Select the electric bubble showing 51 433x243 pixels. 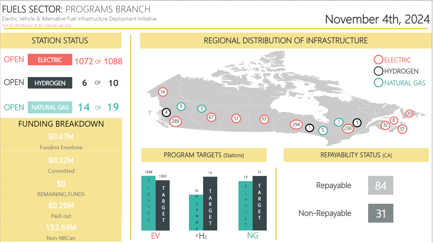[x=236, y=118]
